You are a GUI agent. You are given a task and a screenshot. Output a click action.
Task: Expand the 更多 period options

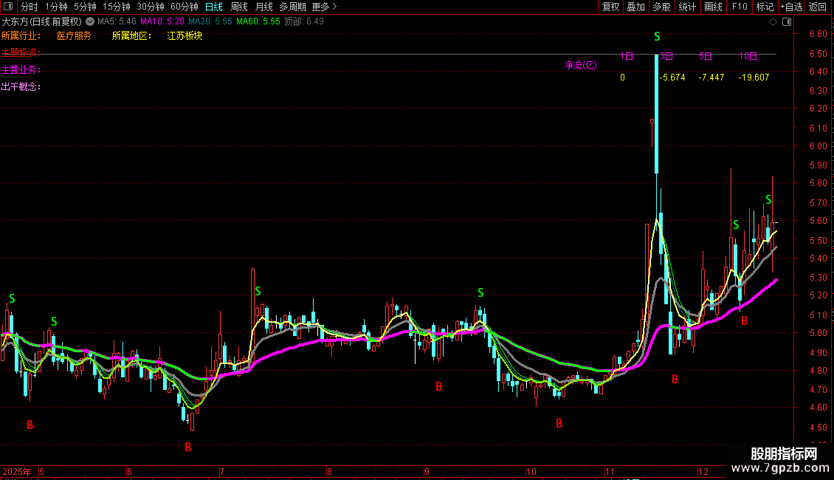[324, 7]
